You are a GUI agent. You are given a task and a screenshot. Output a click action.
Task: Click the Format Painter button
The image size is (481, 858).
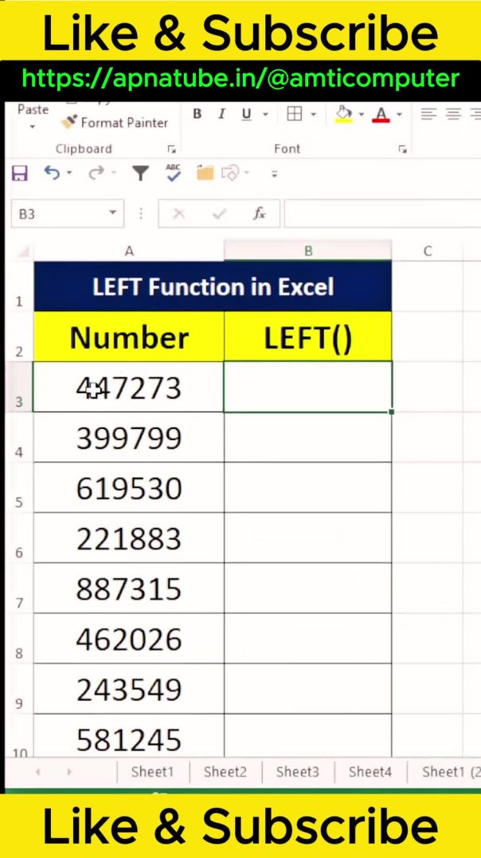pyautogui.click(x=115, y=122)
